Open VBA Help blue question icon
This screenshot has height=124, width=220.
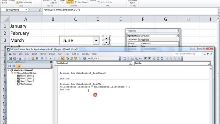(85, 58)
